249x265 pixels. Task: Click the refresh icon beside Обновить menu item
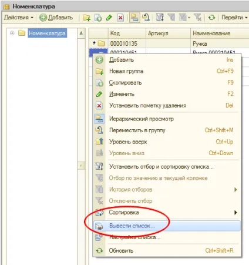[x=99, y=250]
